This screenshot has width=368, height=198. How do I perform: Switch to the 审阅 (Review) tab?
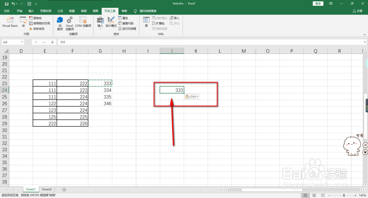point(84,11)
